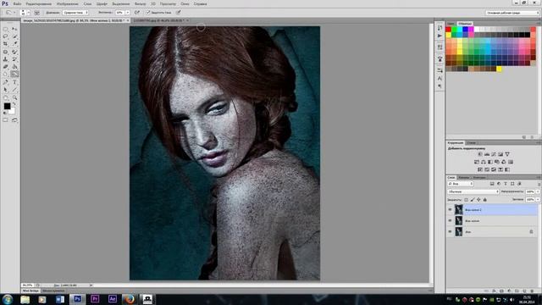Image resolution: width=542 pixels, height=305 pixels.
Task: Select the Clone Stamp tool
Action: pos(6,59)
